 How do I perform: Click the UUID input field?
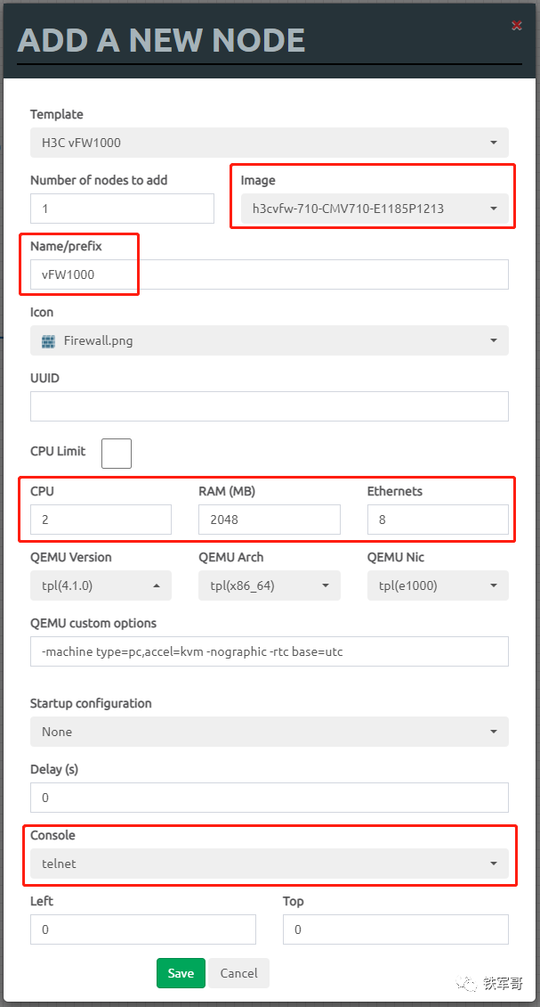tap(270, 406)
